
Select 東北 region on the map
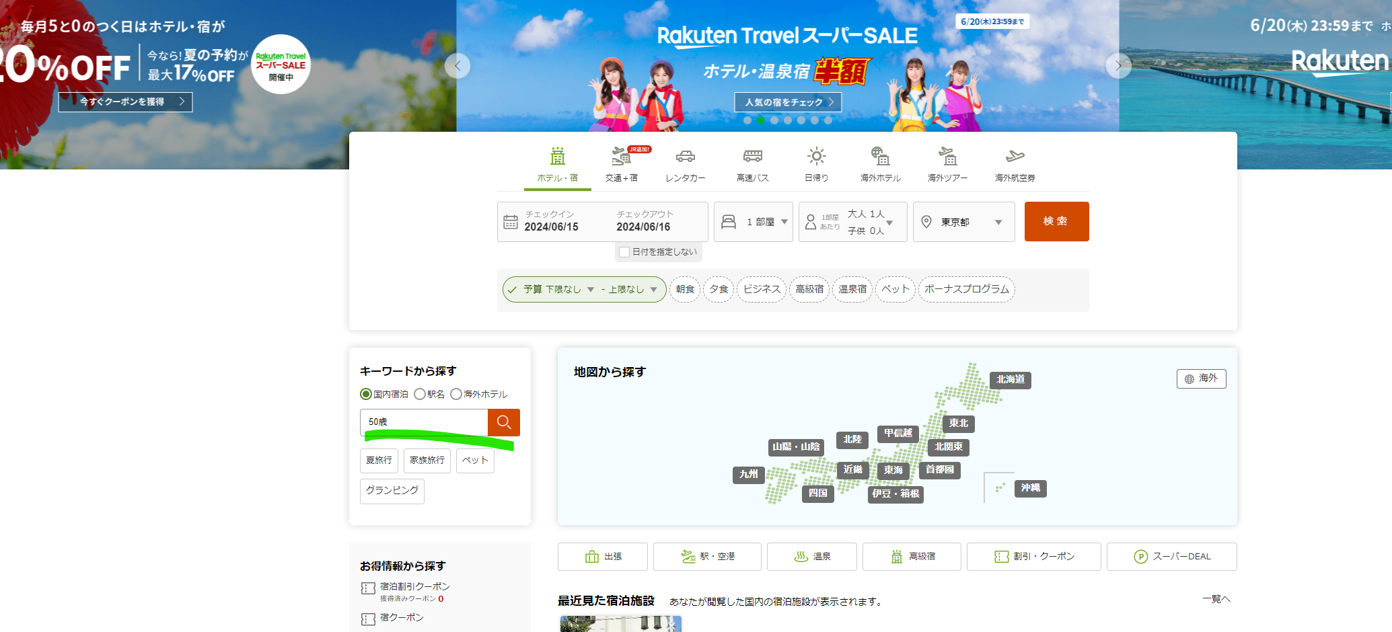pyautogui.click(x=959, y=424)
